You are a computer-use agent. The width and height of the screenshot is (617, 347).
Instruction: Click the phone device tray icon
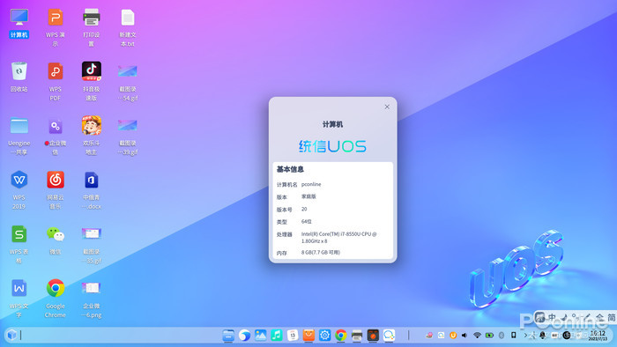click(x=514, y=336)
